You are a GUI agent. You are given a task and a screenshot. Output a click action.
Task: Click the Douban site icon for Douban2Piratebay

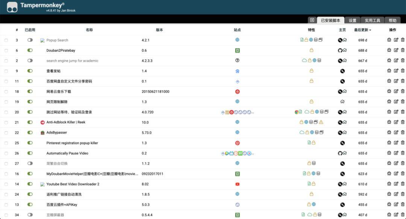pos(237,50)
